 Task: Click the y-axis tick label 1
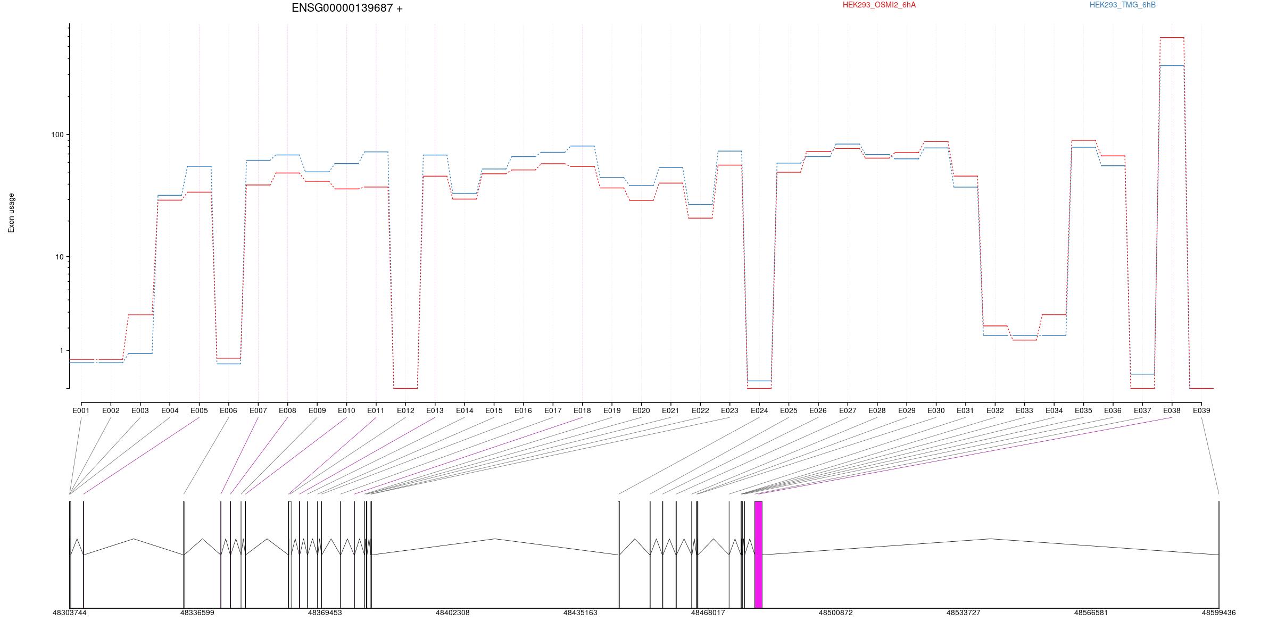pyautogui.click(x=61, y=350)
